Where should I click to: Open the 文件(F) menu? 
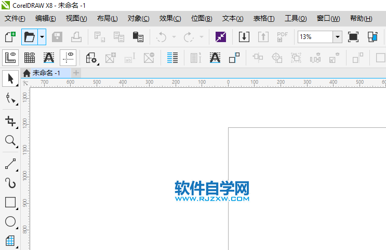[x=15, y=19]
